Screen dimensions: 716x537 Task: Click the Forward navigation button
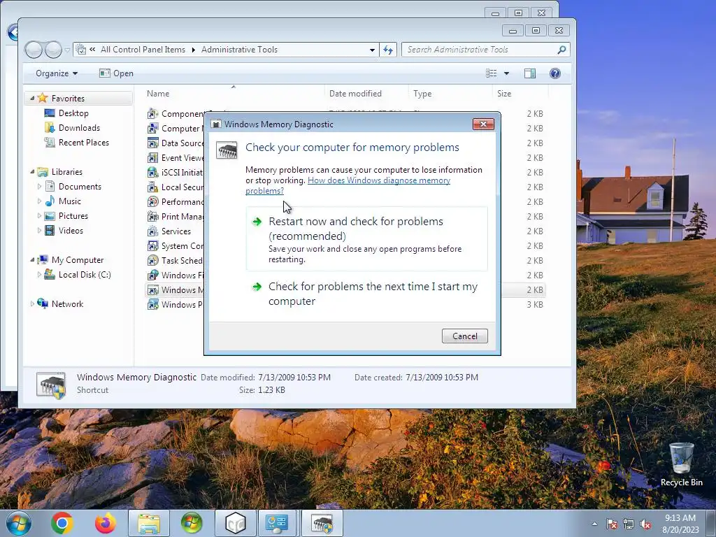click(x=53, y=50)
